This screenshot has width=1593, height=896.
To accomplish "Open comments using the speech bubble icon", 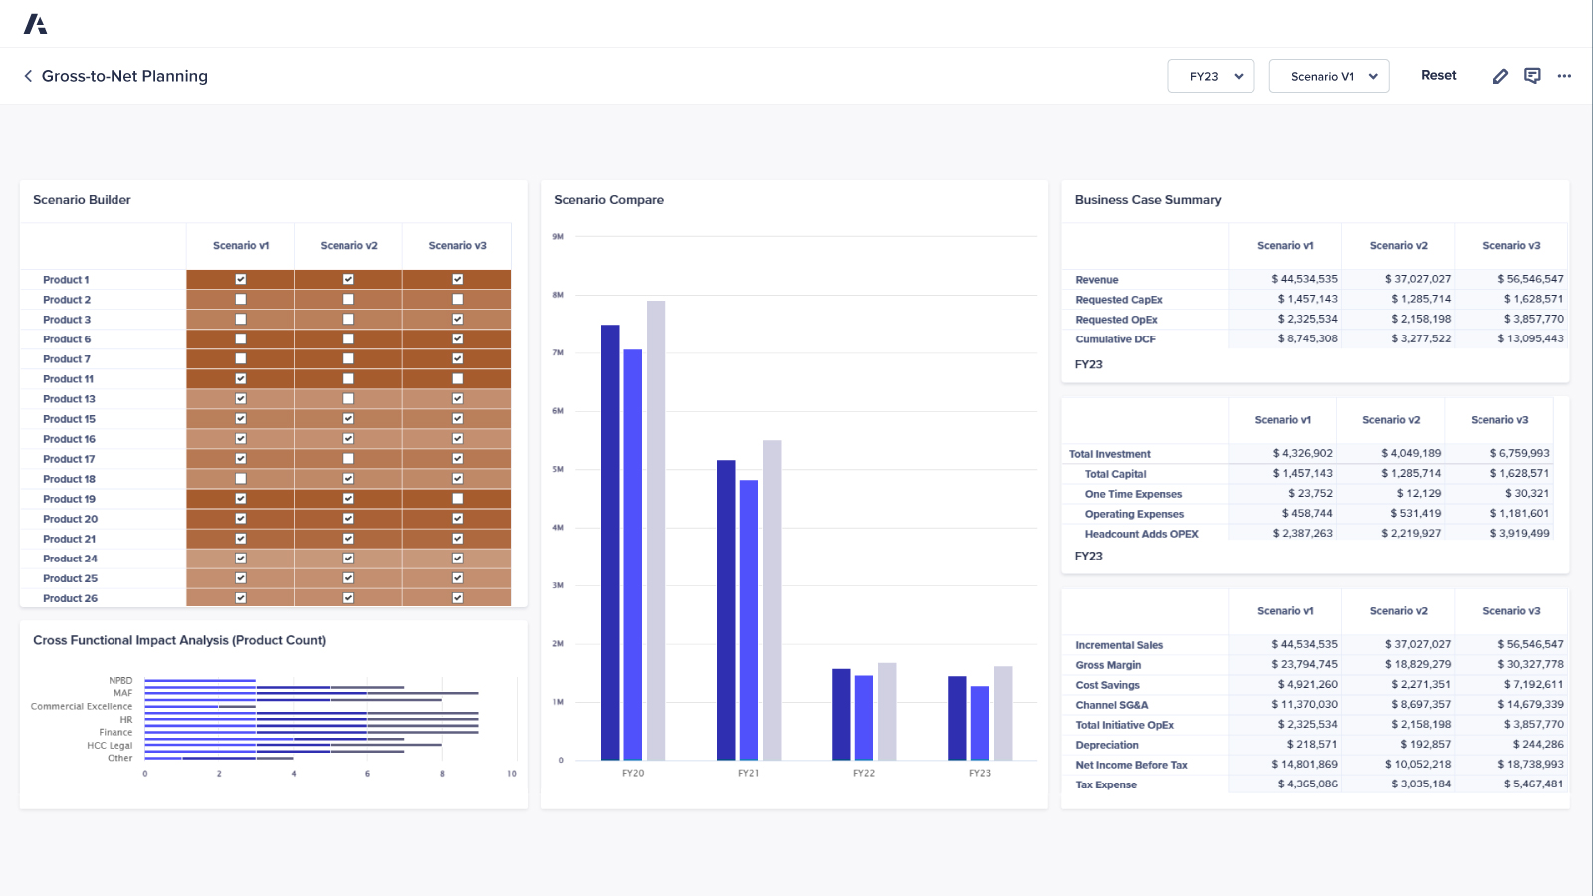I will (1532, 75).
